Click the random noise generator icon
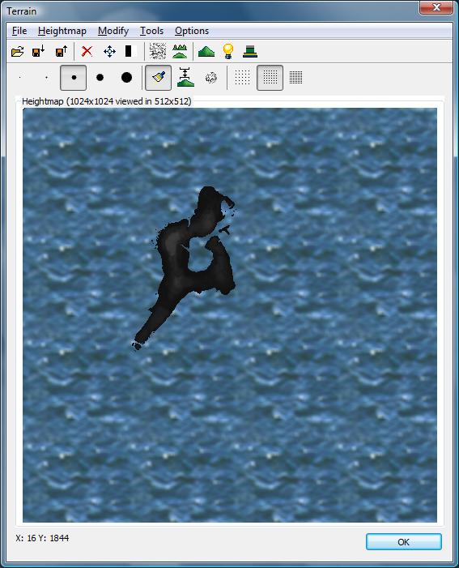Viewport: 459px width, 568px height. [x=158, y=51]
